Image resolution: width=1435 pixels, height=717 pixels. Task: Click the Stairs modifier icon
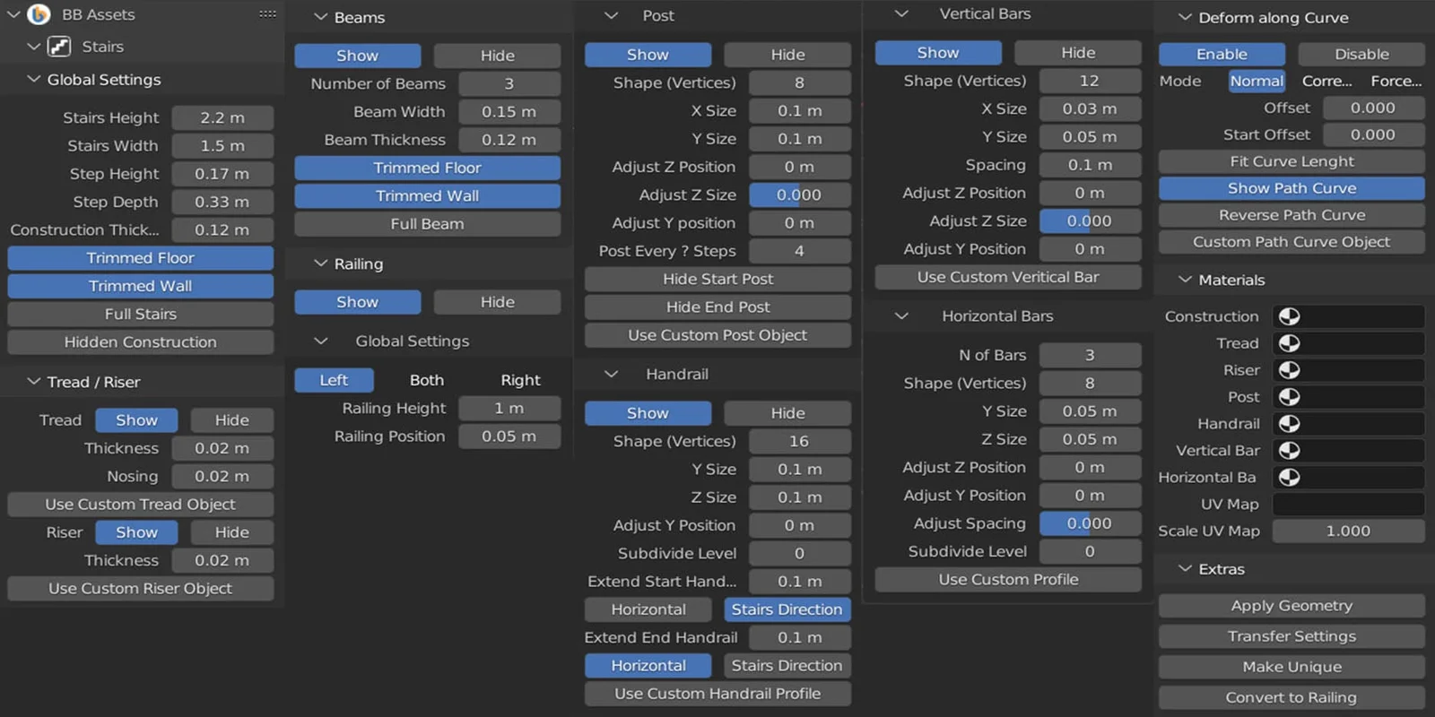pyautogui.click(x=59, y=47)
